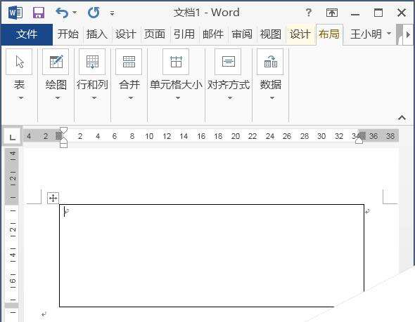Switch to the 开始 tab
The height and width of the screenshot is (322, 415).
(68, 34)
